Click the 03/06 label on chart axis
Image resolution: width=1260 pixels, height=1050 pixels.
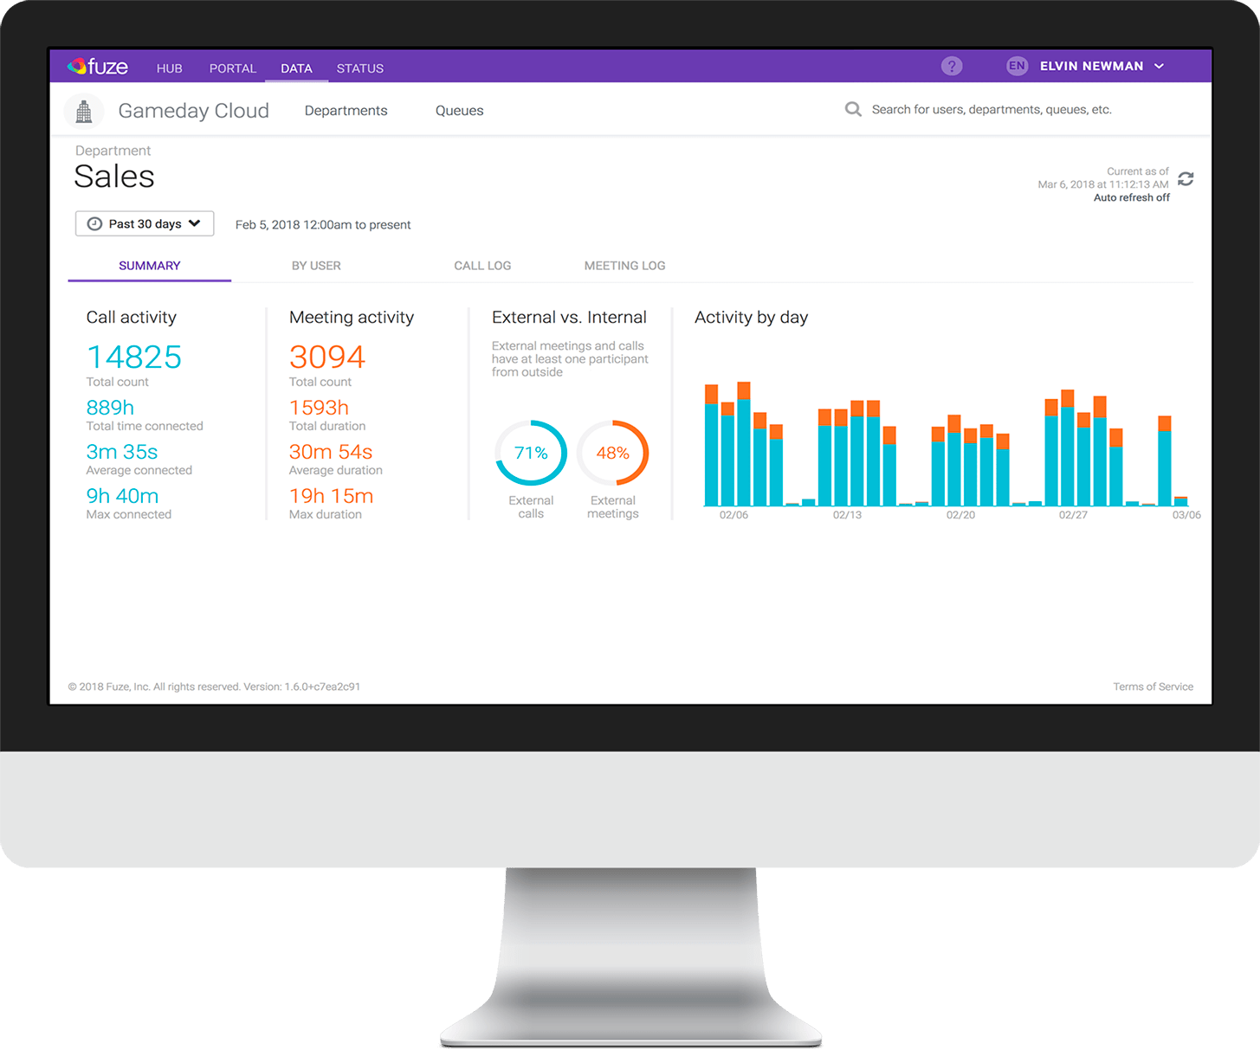coord(1186,515)
